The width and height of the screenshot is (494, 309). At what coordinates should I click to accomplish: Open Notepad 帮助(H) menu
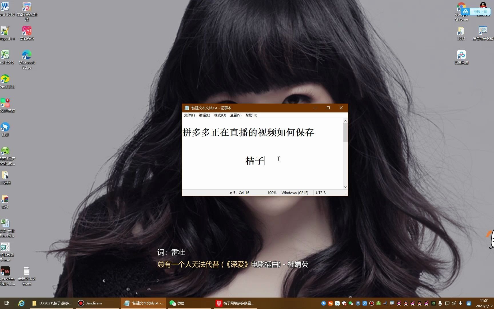(x=251, y=115)
